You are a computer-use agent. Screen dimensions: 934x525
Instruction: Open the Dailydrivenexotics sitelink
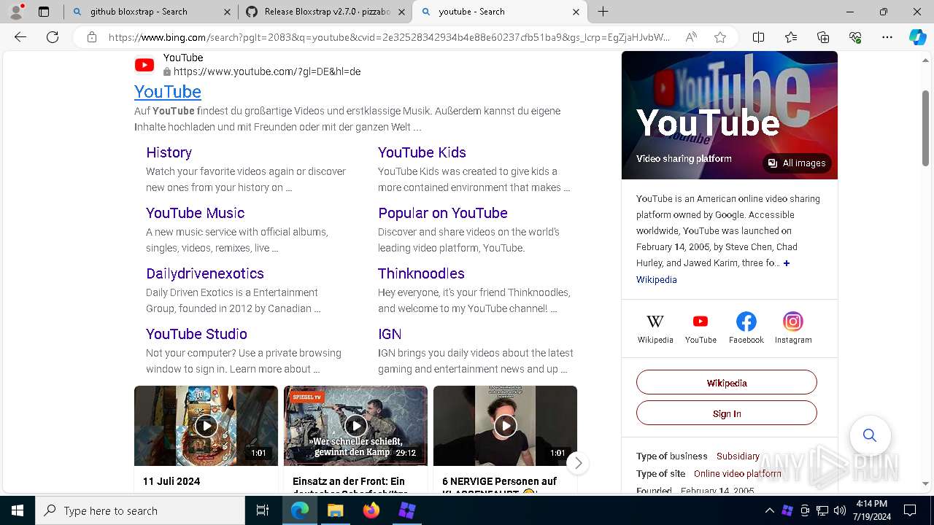[205, 273]
